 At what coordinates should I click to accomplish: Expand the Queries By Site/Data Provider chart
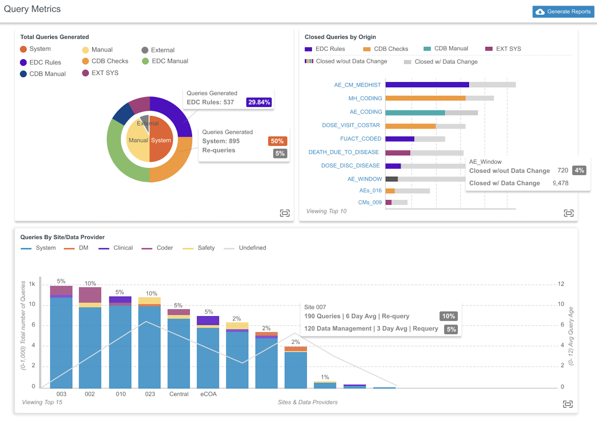[x=568, y=404]
